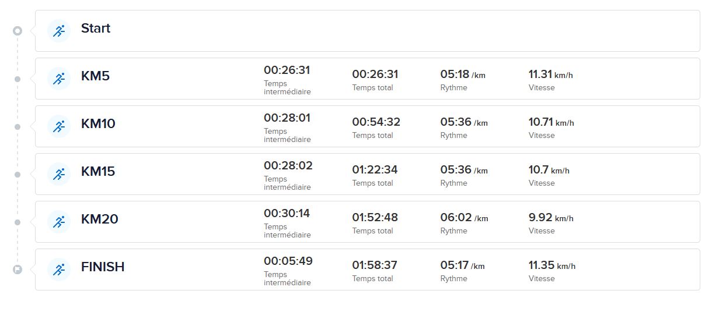Select the finish flag marker on the timeline
Image resolution: width=726 pixels, height=319 pixels.
18,270
